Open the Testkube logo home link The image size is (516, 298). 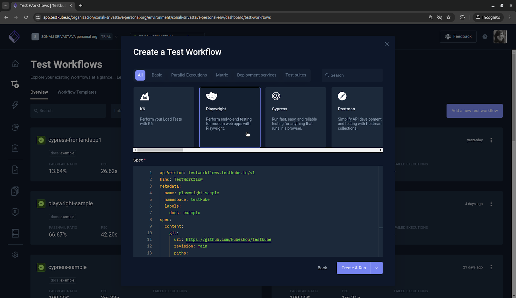[14, 37]
